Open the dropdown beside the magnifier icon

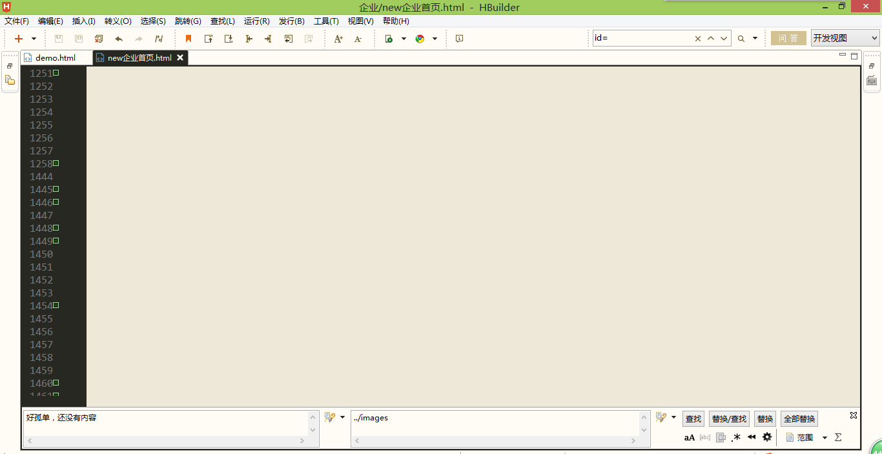pyautogui.click(x=755, y=39)
